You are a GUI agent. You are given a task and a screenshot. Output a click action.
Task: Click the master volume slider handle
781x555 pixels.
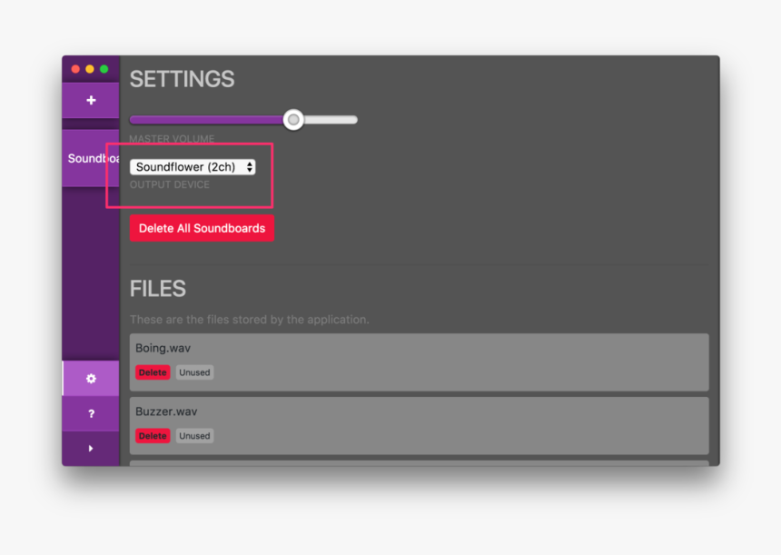click(x=293, y=120)
